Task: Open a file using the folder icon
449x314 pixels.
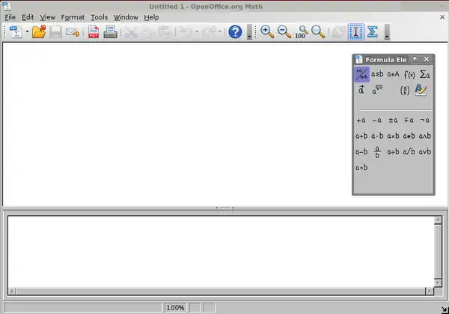Action: coord(39,31)
